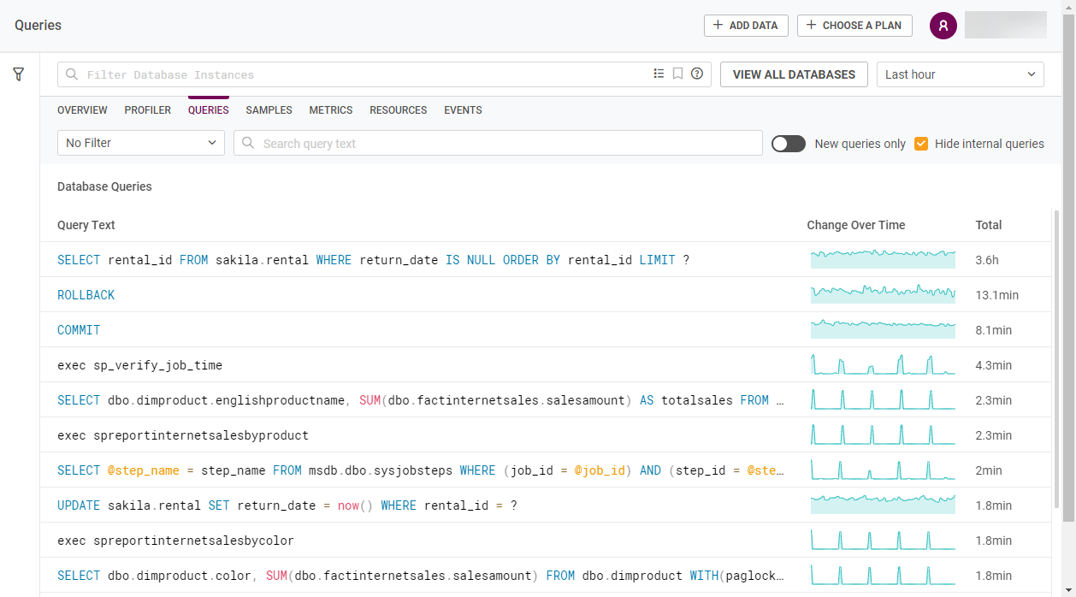The height and width of the screenshot is (597, 1076).
Task: Click the list options icon in filter bar
Action: [x=659, y=74]
